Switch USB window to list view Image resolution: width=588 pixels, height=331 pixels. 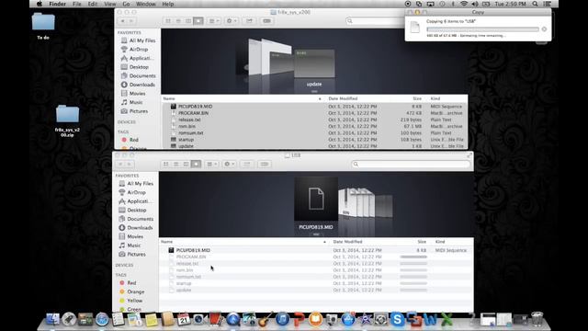click(175, 164)
